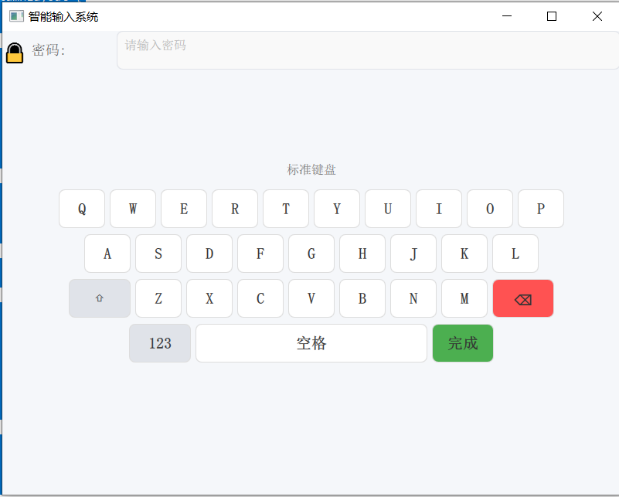
Task: Hit the M key
Action: (464, 298)
